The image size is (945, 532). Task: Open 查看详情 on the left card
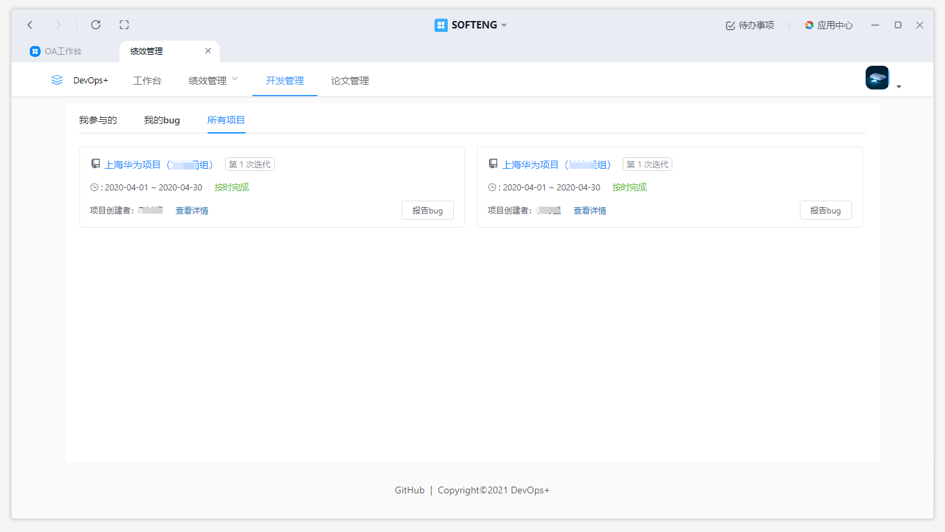(192, 211)
